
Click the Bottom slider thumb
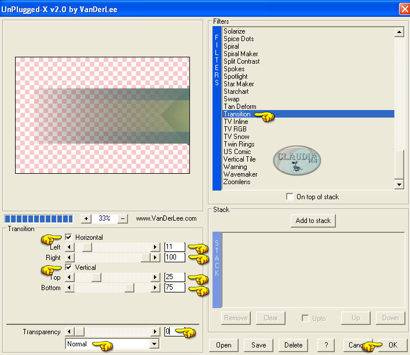pos(130,288)
